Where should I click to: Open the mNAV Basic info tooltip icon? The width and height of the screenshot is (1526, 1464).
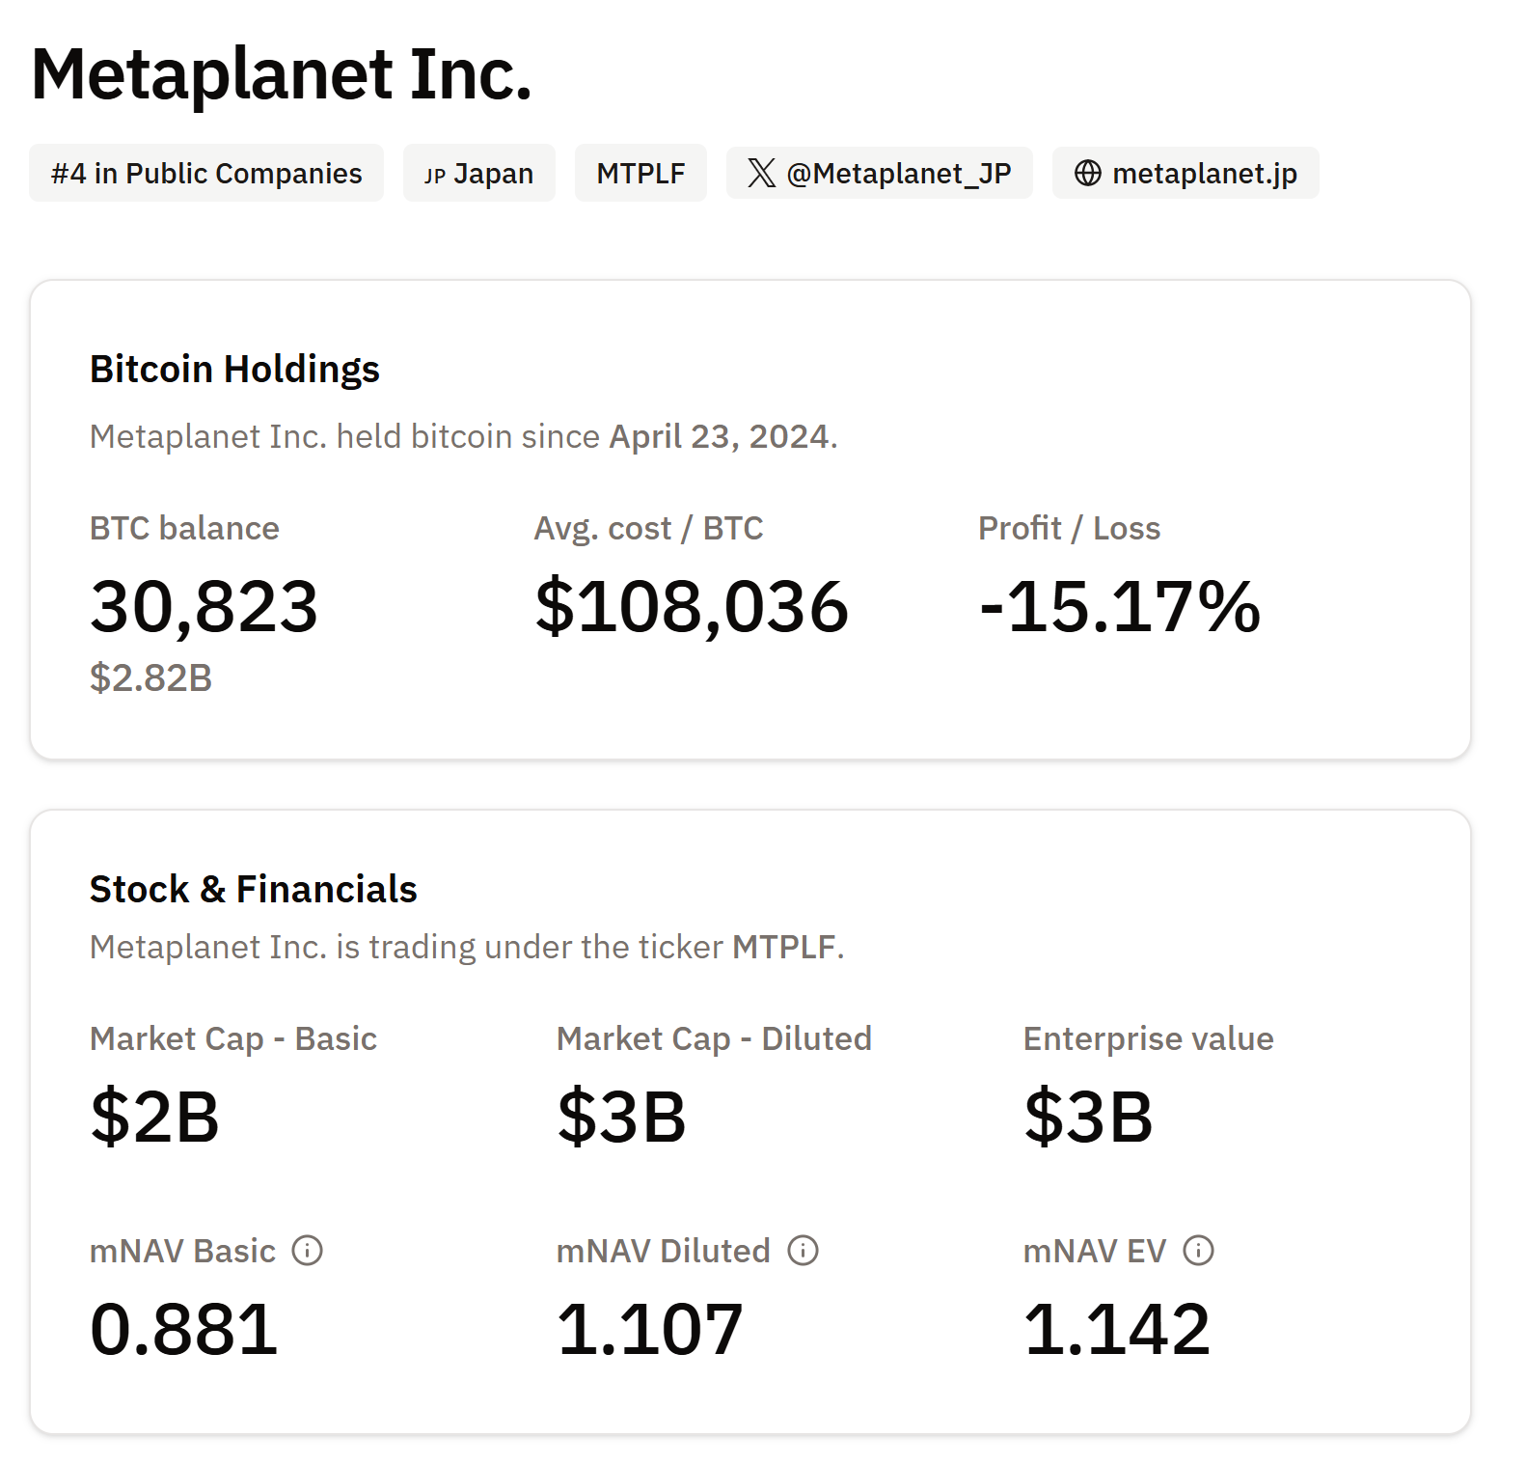point(307,1251)
